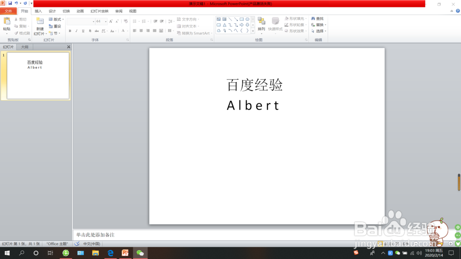This screenshot has height=259, width=461.
Task: Click the Help question mark icon
Action: point(458,11)
